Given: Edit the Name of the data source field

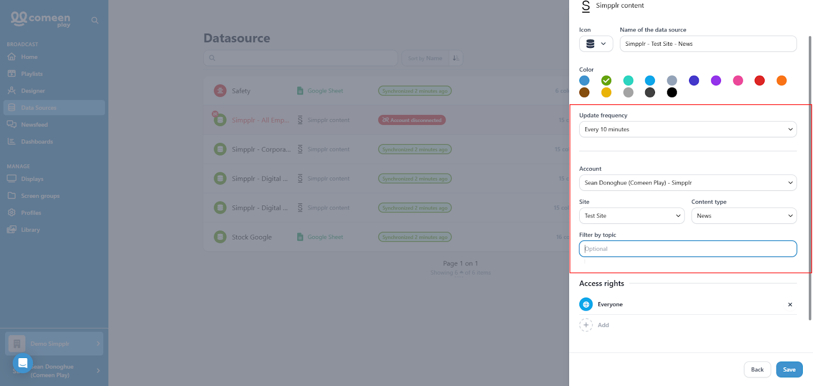Looking at the screenshot, I should click(x=708, y=44).
